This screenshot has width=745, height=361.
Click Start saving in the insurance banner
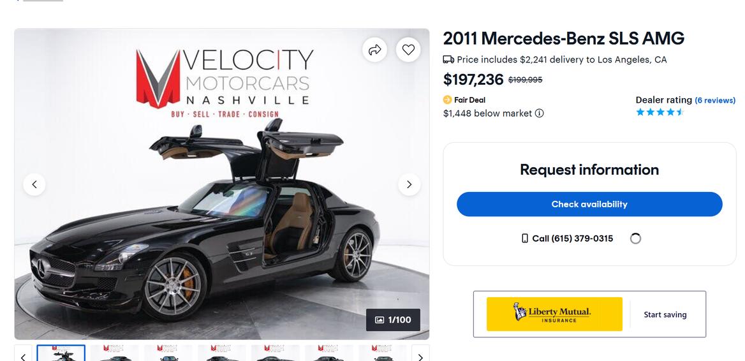[x=665, y=314]
